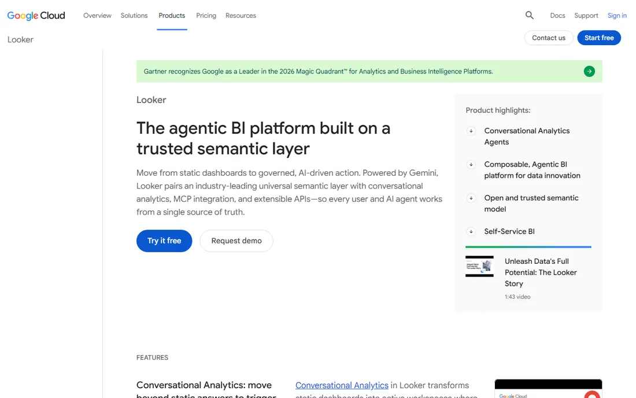Open the Overview nav item

tap(97, 16)
